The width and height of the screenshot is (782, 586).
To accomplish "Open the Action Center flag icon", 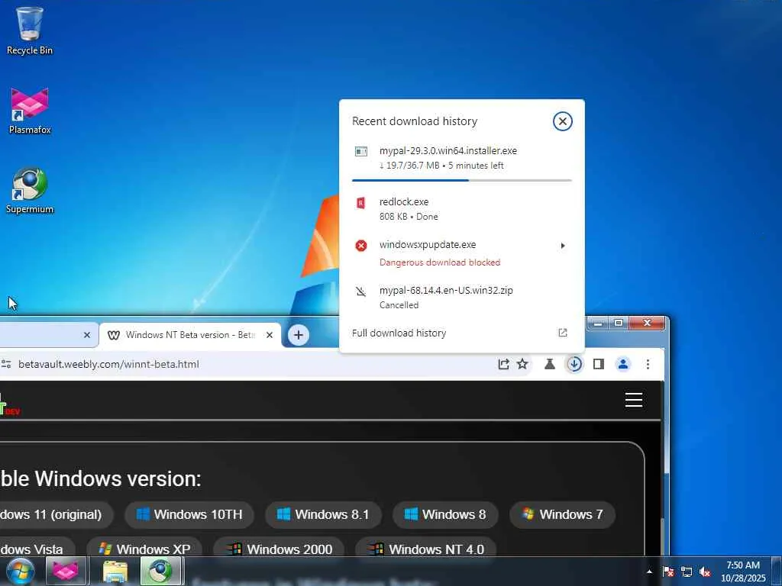I will coord(668,572).
